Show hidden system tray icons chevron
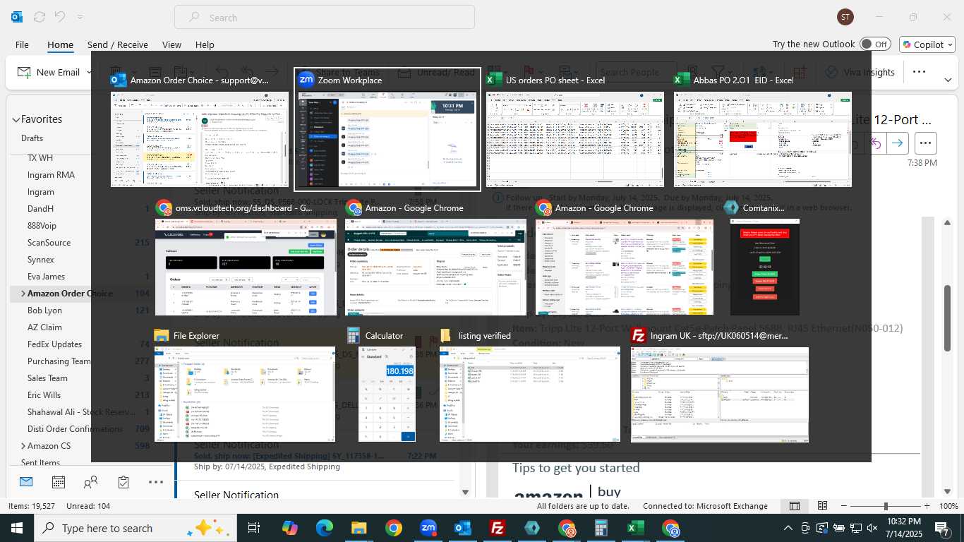Image resolution: width=964 pixels, height=542 pixels. 788,528
